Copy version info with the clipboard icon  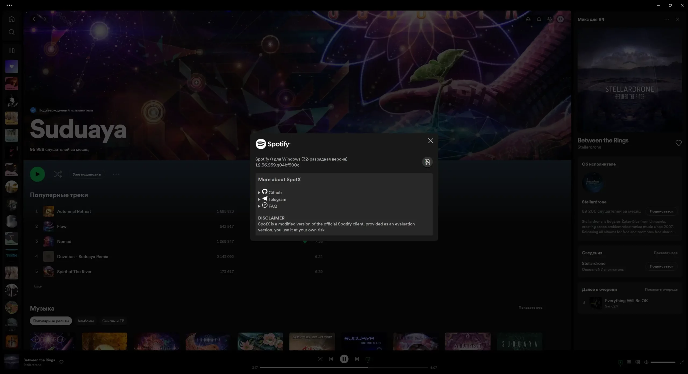(427, 162)
